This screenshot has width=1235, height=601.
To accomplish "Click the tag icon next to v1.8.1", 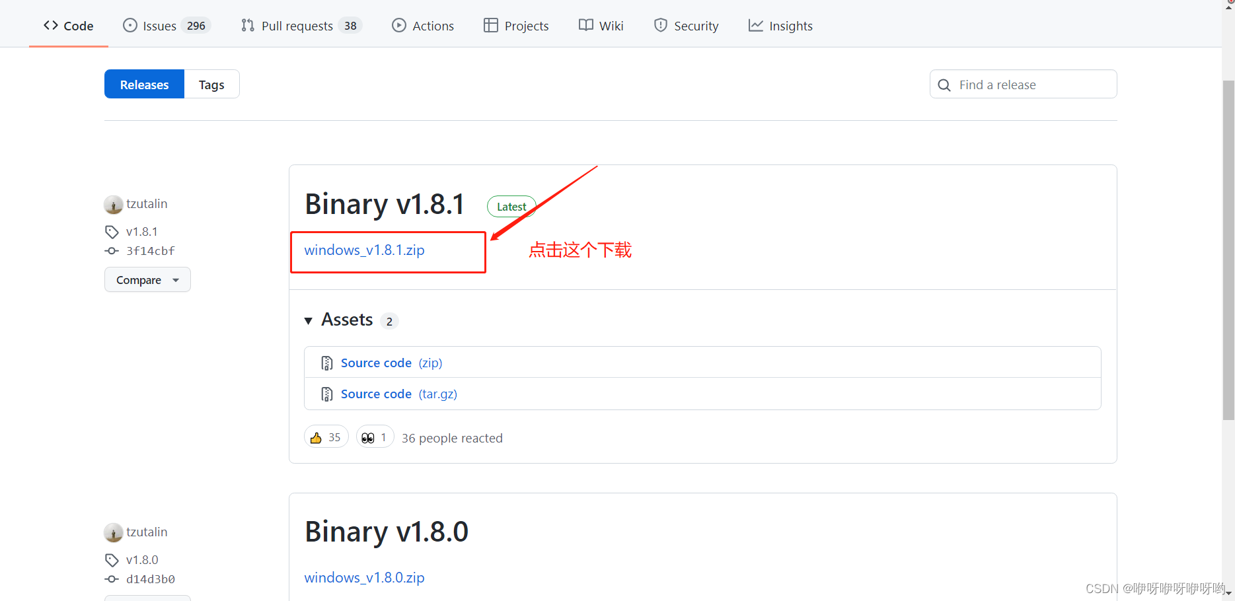I will tap(112, 232).
